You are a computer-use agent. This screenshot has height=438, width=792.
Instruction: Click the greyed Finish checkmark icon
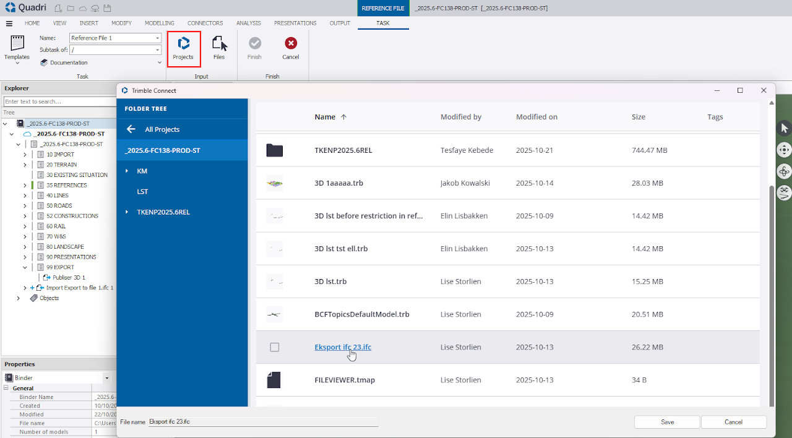click(x=255, y=43)
